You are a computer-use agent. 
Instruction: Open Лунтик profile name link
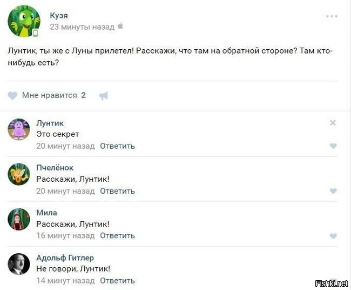click(x=50, y=123)
